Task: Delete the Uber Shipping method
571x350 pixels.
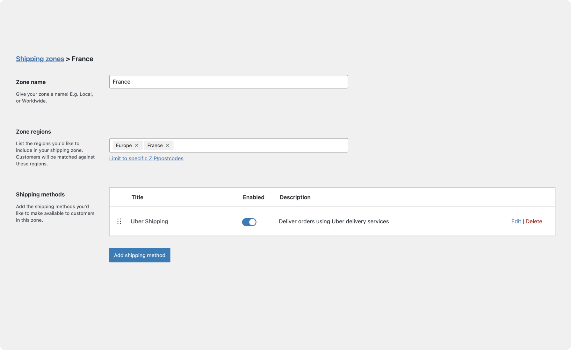Action: [x=534, y=221]
